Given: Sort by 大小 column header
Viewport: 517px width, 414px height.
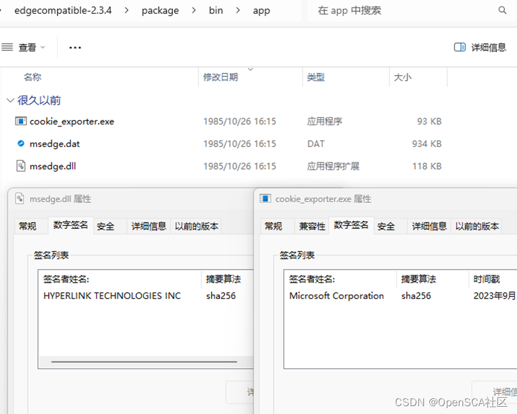Looking at the screenshot, I should [x=403, y=77].
